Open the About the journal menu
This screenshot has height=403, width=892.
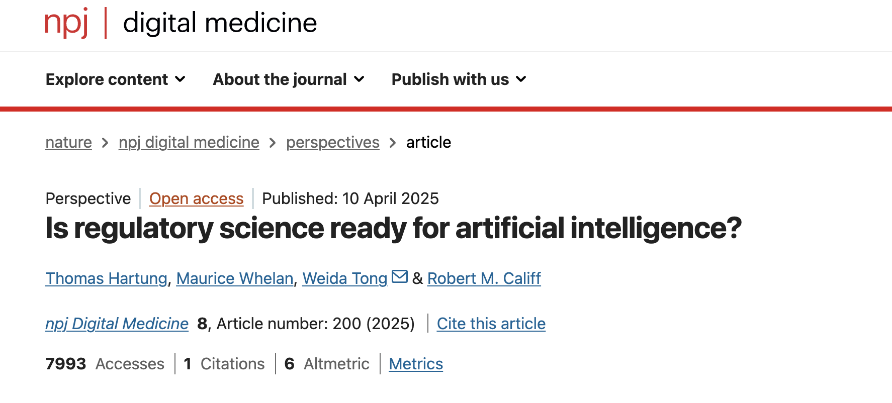pyautogui.click(x=288, y=79)
